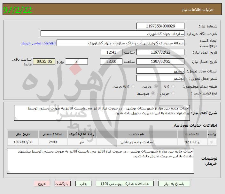Choose the جزیی purchase process option
Image resolution: width=225 pixels, height=194 pixels.
point(173,93)
